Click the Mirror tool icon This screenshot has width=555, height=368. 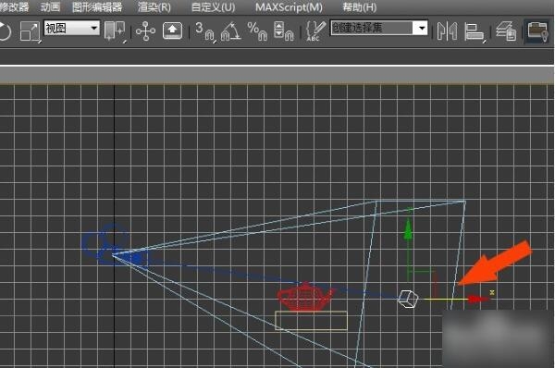447,31
